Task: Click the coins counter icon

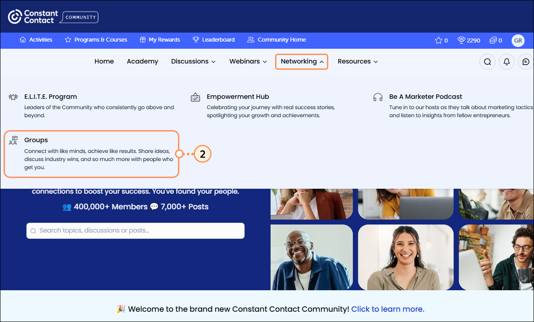Action: [493, 41]
